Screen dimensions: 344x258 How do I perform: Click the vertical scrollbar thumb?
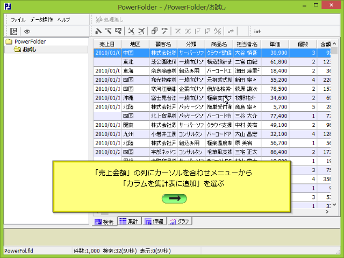click(x=334, y=51)
